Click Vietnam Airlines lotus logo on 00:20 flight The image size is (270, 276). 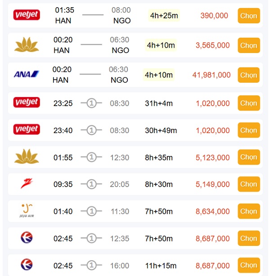27,45
